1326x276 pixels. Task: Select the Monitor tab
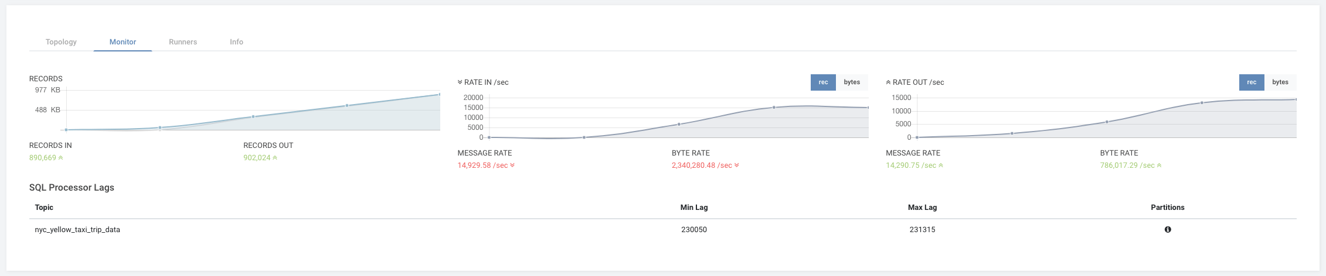[123, 42]
